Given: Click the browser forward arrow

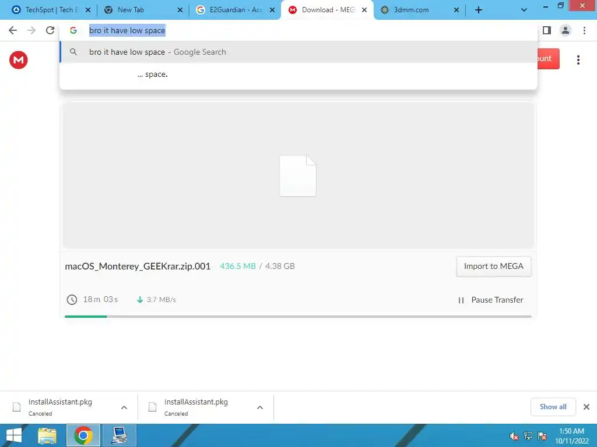Looking at the screenshot, I should pyautogui.click(x=31, y=30).
